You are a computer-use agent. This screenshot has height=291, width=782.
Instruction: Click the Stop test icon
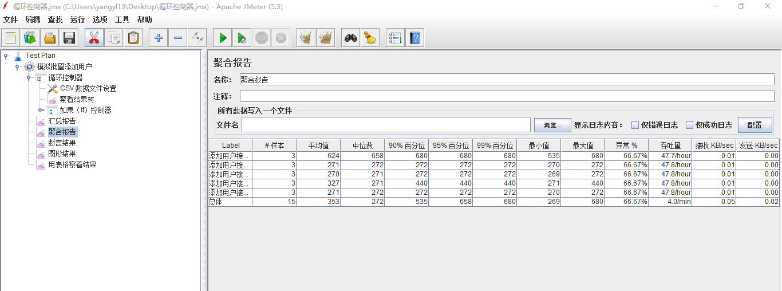coord(262,38)
